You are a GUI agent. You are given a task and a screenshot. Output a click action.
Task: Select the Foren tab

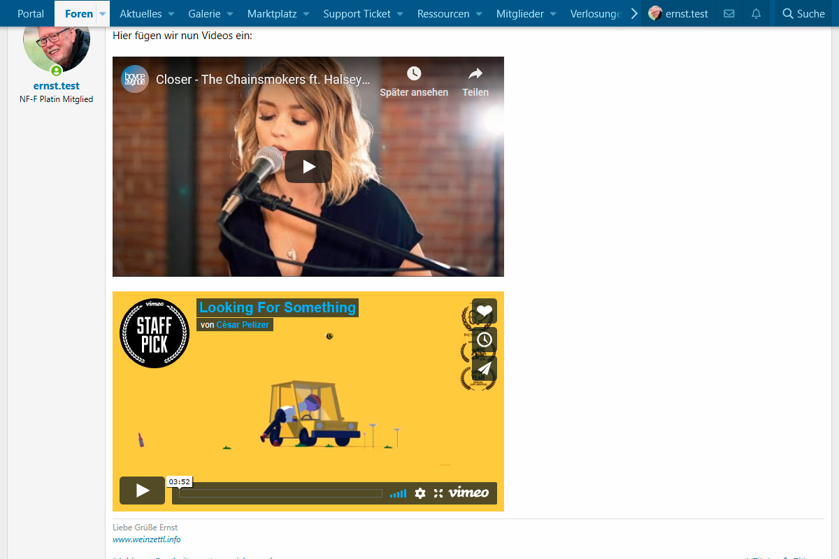click(79, 13)
